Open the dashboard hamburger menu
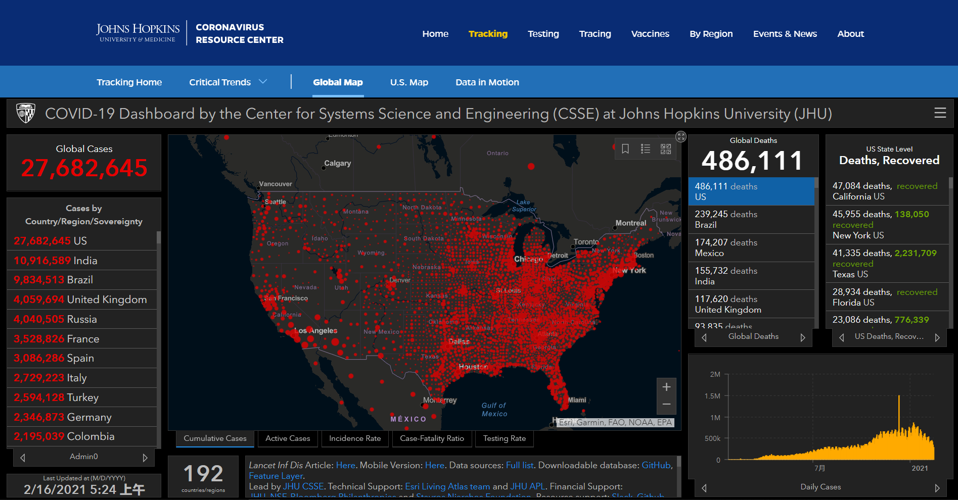This screenshot has height=500, width=958. coord(940,113)
